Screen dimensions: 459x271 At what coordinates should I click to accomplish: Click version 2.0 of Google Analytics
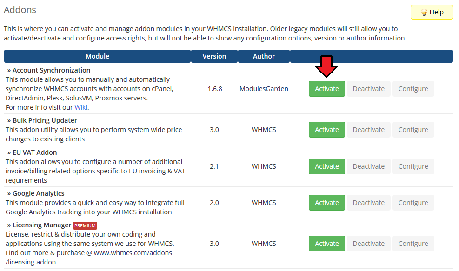[x=214, y=203]
